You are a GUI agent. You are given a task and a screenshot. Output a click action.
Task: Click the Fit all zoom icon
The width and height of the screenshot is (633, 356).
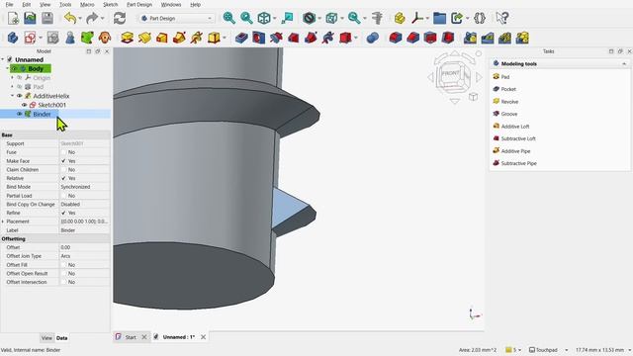click(x=228, y=18)
